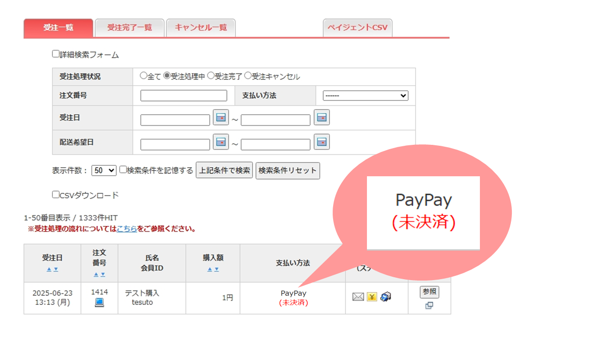
Task: Open calendar for 受注日 start date
Action: pos(221,117)
